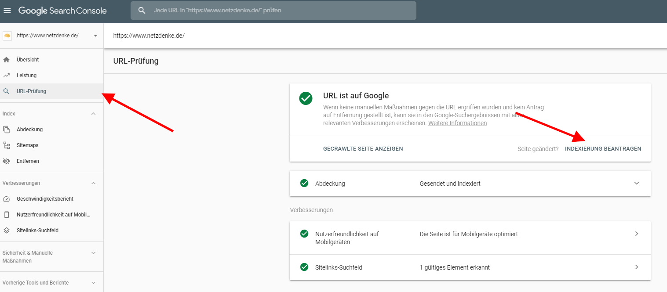
Task: Click '1 gültiges Element erkannt' text
Action: 455,267
